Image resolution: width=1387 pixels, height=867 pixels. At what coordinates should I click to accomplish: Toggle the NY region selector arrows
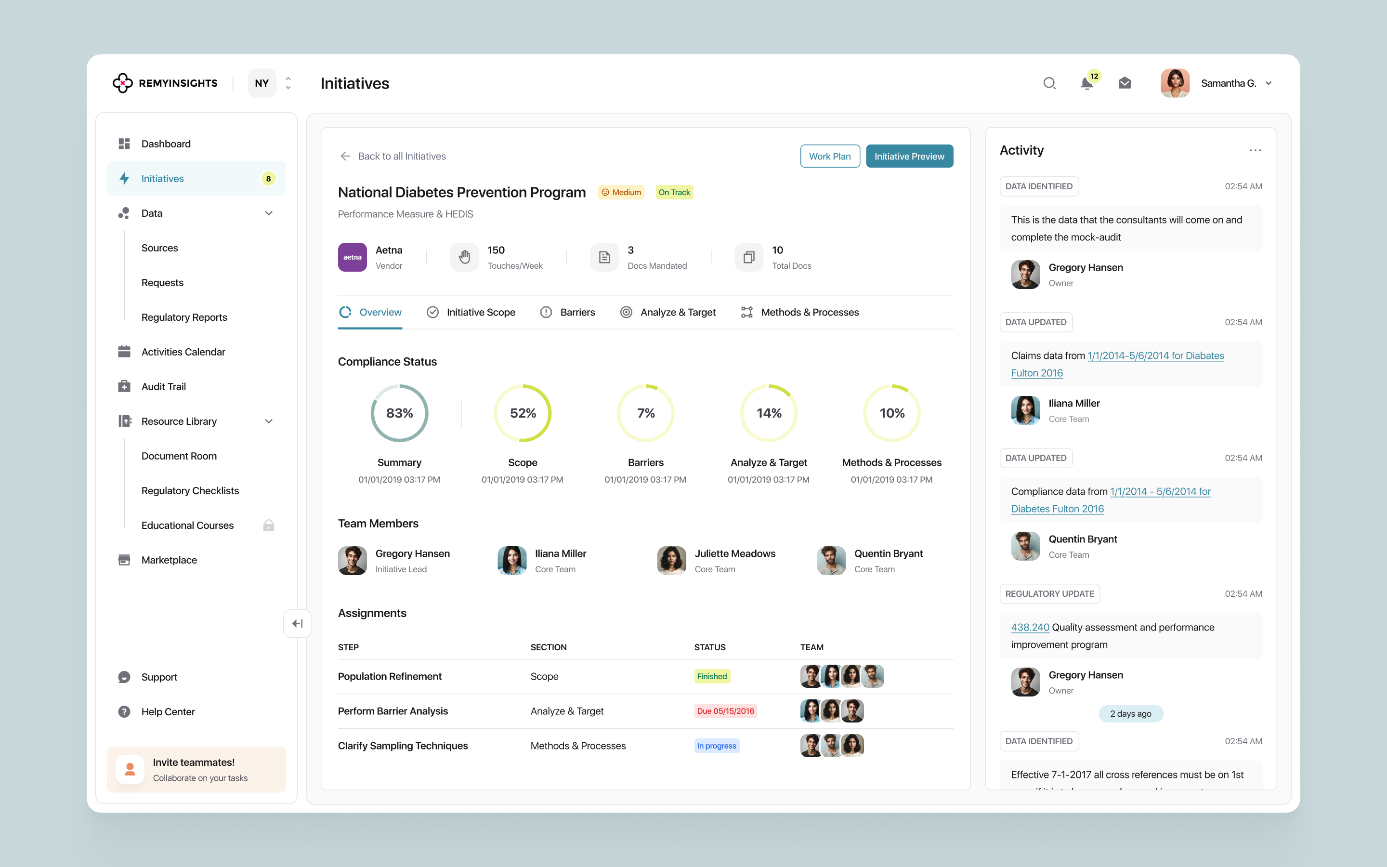[x=288, y=83]
